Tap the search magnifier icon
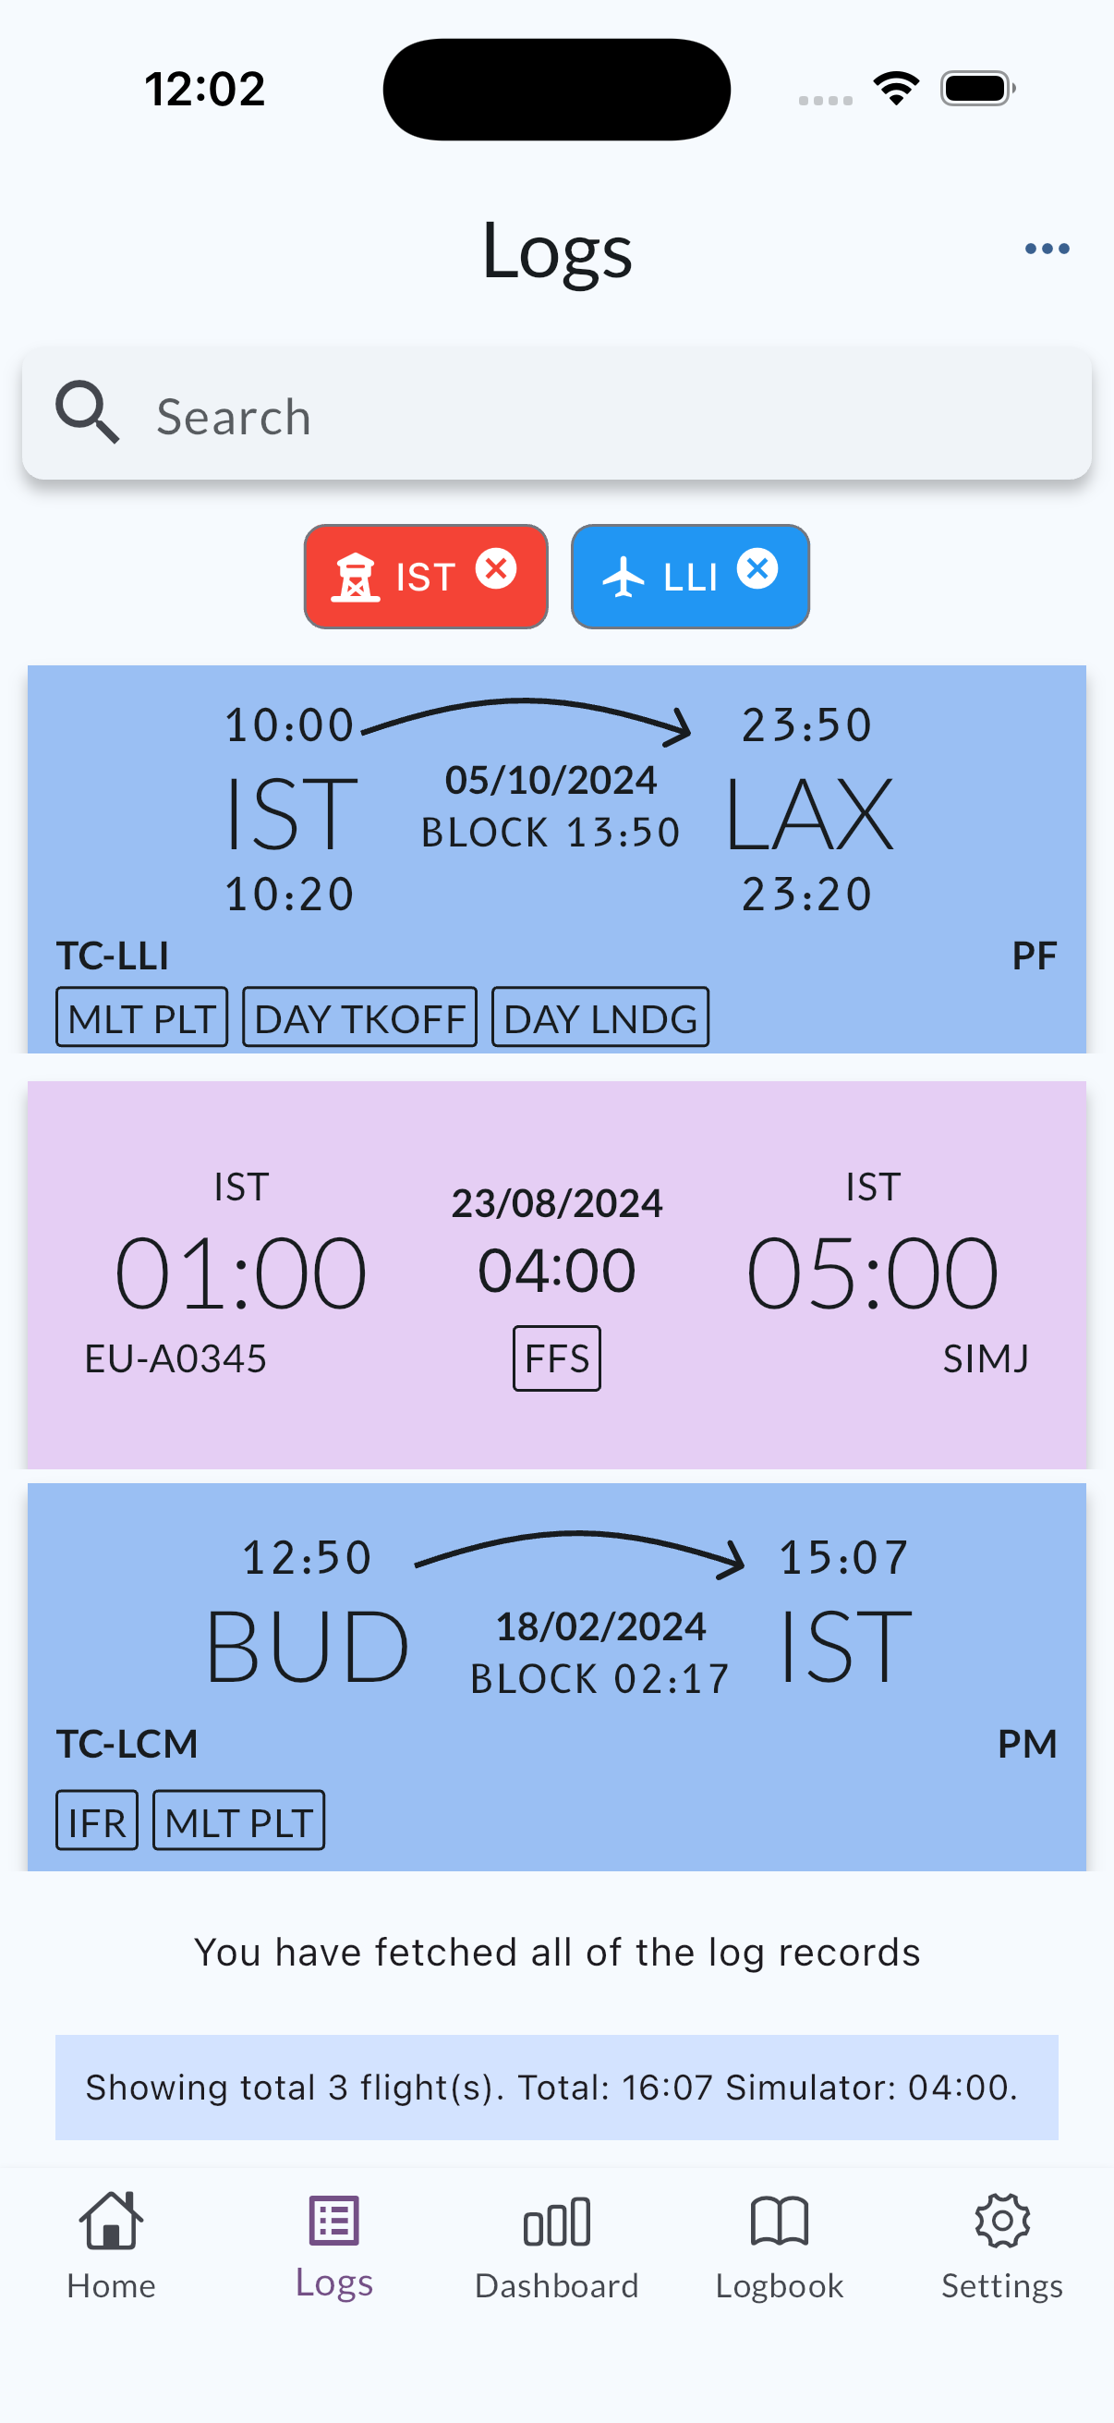1114x2423 pixels. (x=88, y=413)
